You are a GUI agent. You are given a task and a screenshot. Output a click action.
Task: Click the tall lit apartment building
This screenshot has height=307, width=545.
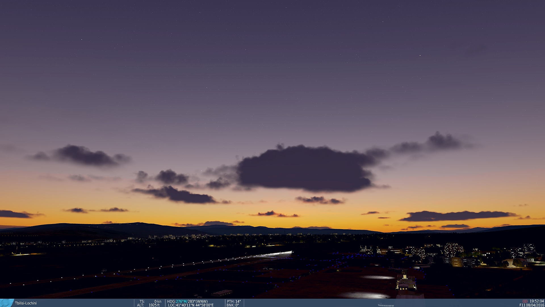[x=453, y=250]
